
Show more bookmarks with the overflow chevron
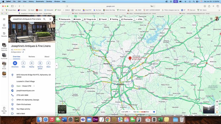coord(219,10)
